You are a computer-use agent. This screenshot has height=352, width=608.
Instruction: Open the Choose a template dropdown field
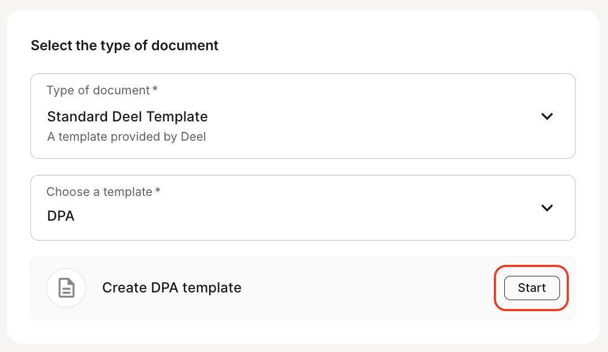click(303, 208)
